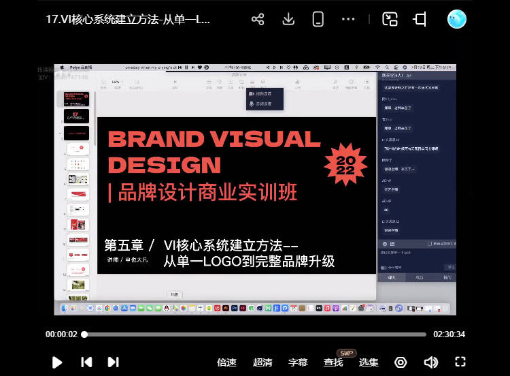Open the send-to-phone icon

(x=318, y=19)
